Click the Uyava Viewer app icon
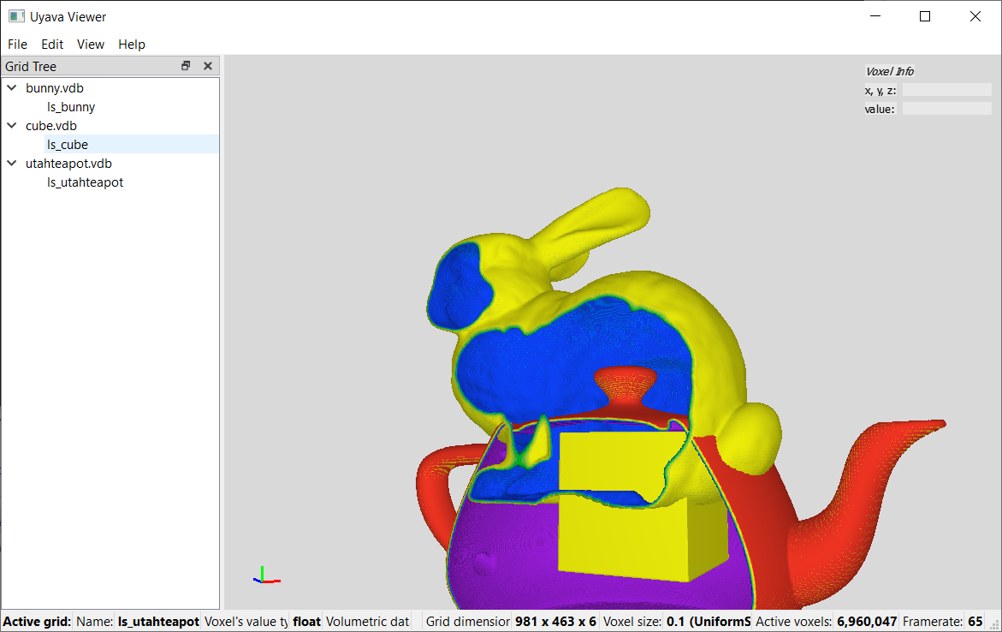Image resolution: width=1002 pixels, height=632 pixels. click(15, 16)
